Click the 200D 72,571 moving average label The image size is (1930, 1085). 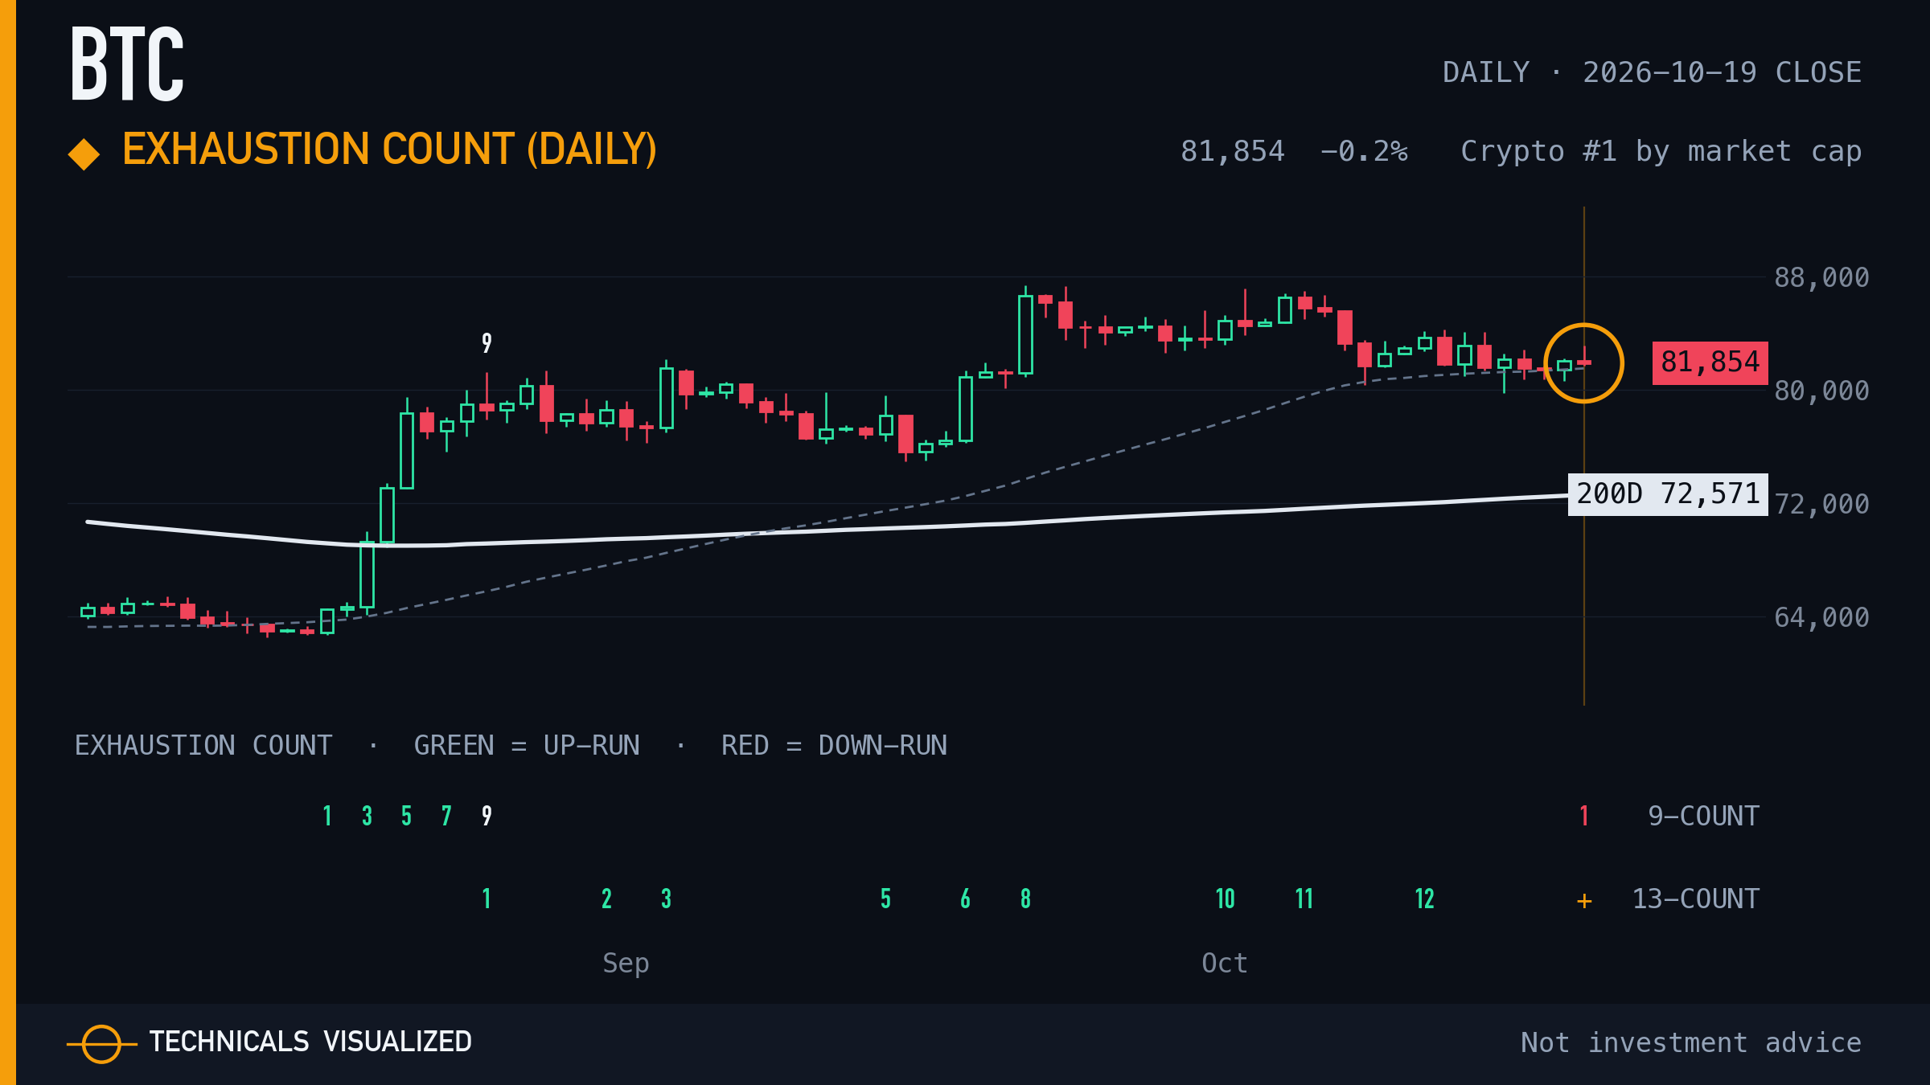(x=1668, y=494)
